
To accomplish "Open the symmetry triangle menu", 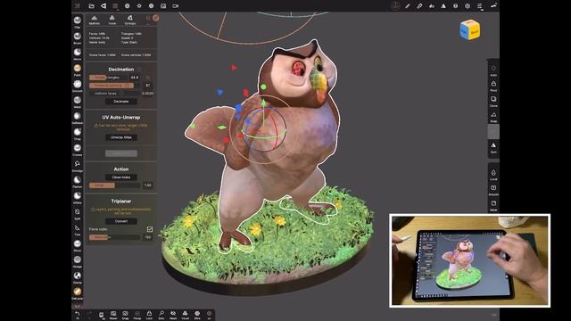I will 443,6.
